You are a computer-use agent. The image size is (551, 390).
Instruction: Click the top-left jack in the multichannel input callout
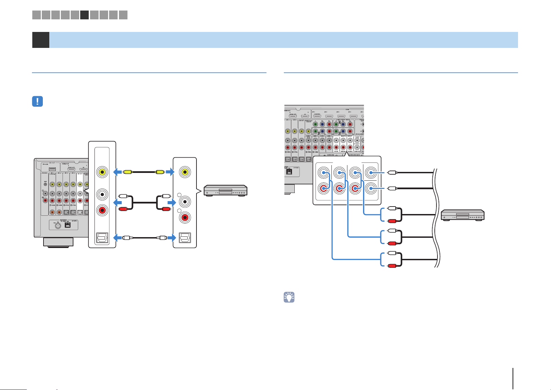pyautogui.click(x=323, y=173)
